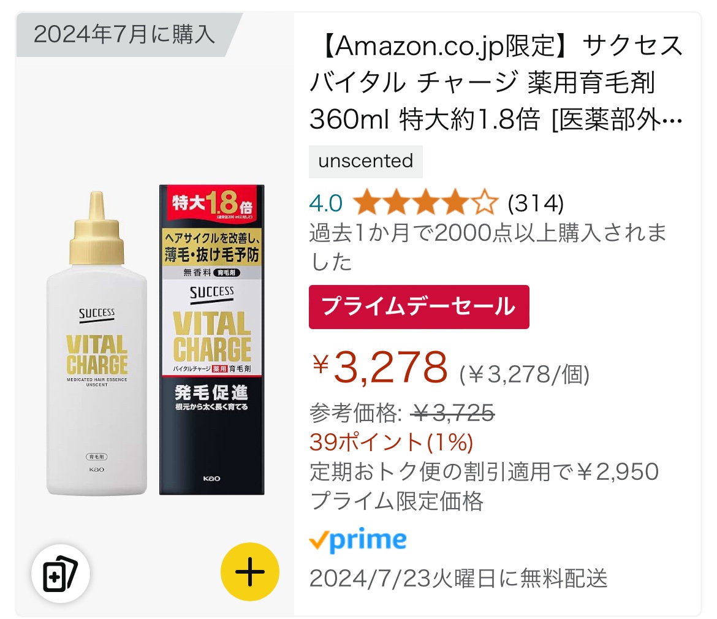Click the プライムデーセール badge

pos(419,307)
